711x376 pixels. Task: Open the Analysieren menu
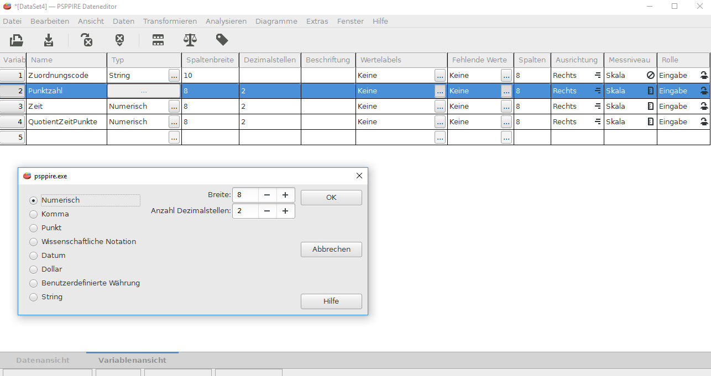click(226, 21)
